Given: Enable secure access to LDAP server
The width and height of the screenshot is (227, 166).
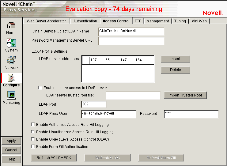Looking at the screenshot, I should click(x=40, y=88).
